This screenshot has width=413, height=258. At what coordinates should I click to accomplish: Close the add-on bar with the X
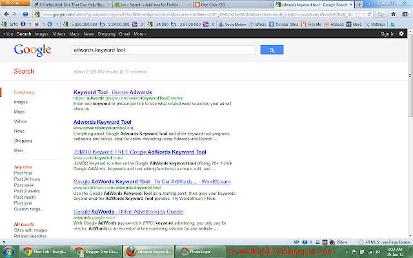click(4, 242)
